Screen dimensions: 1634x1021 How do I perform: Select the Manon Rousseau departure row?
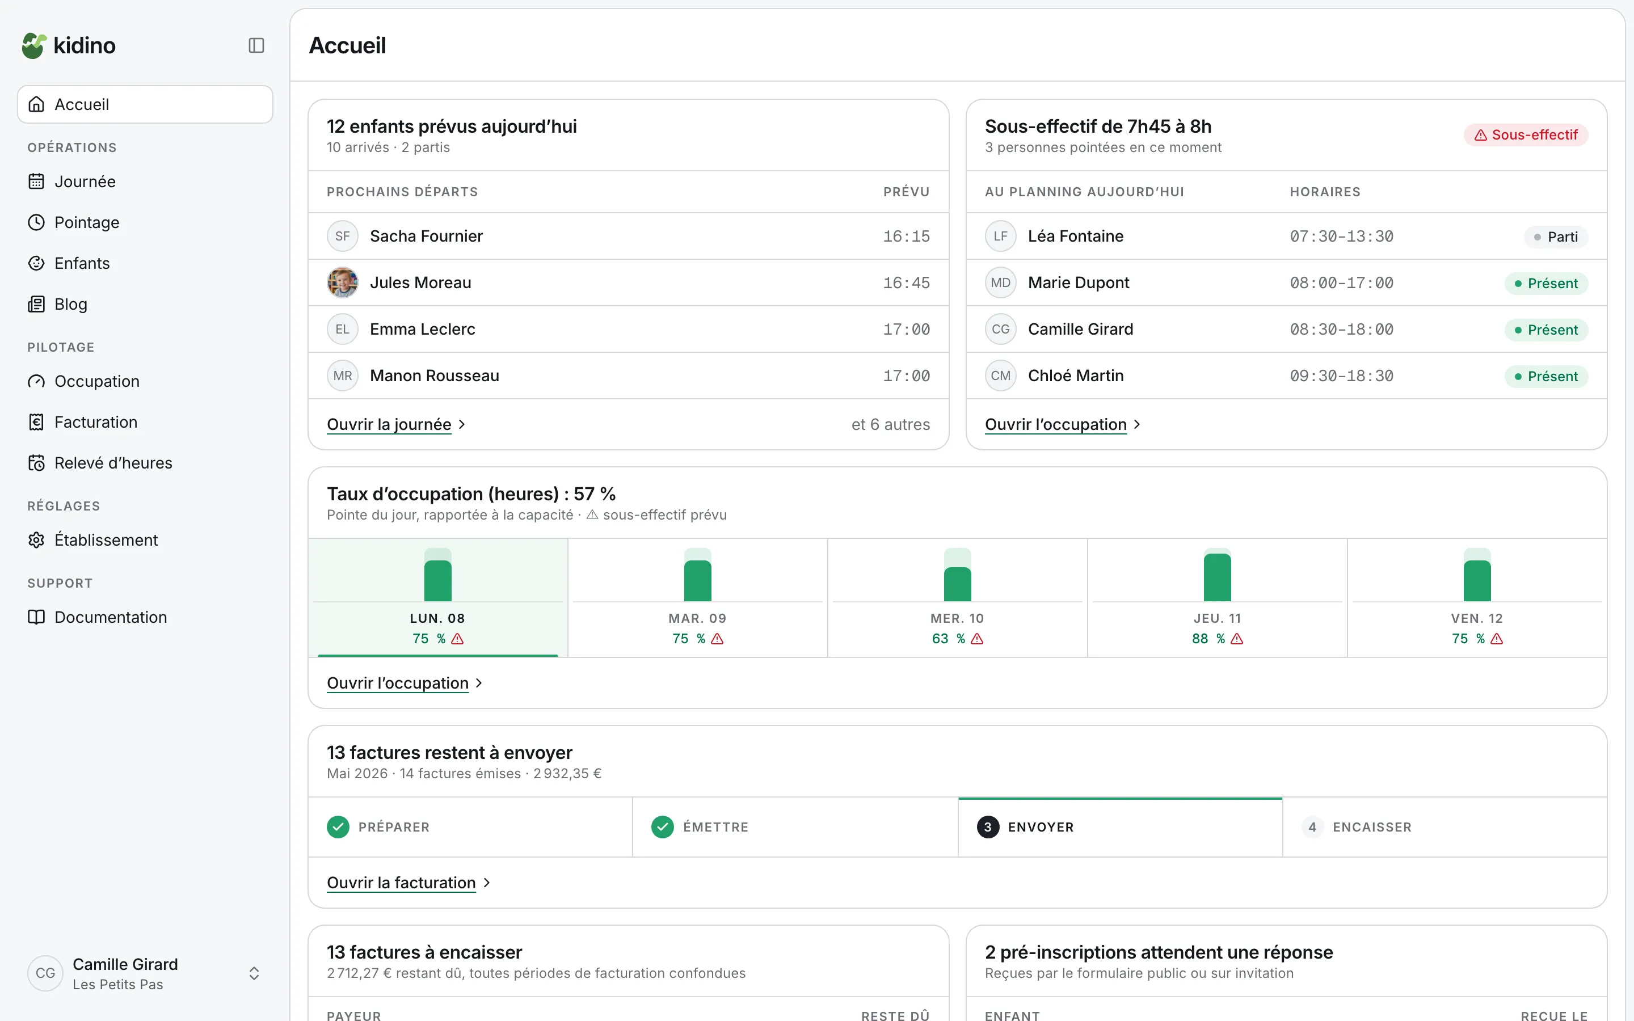coord(629,376)
